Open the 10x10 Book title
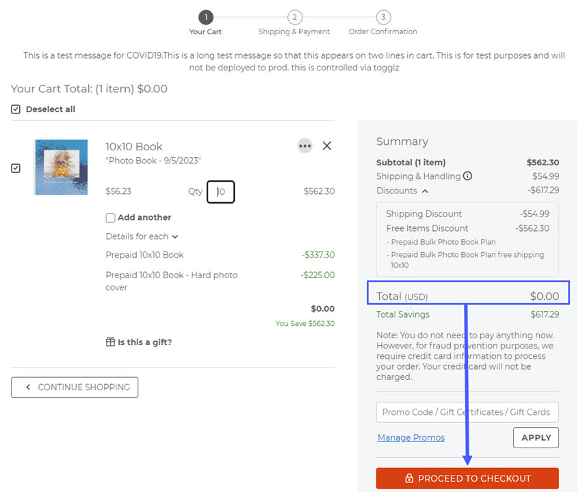Screen dimensions: 585x492 [134, 146]
